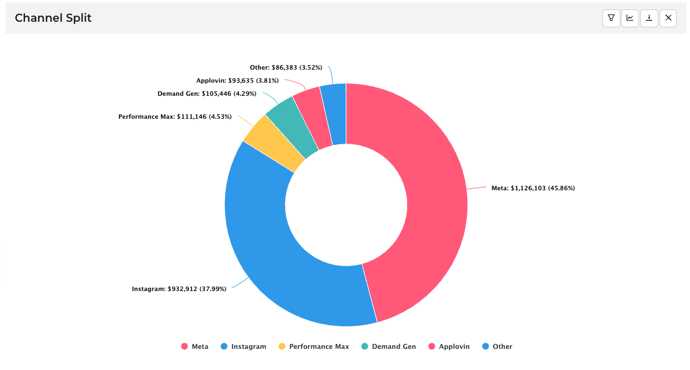Viewport: 690px width, 370px height.
Task: Toggle the Applovin legend entry
Action: click(x=449, y=346)
